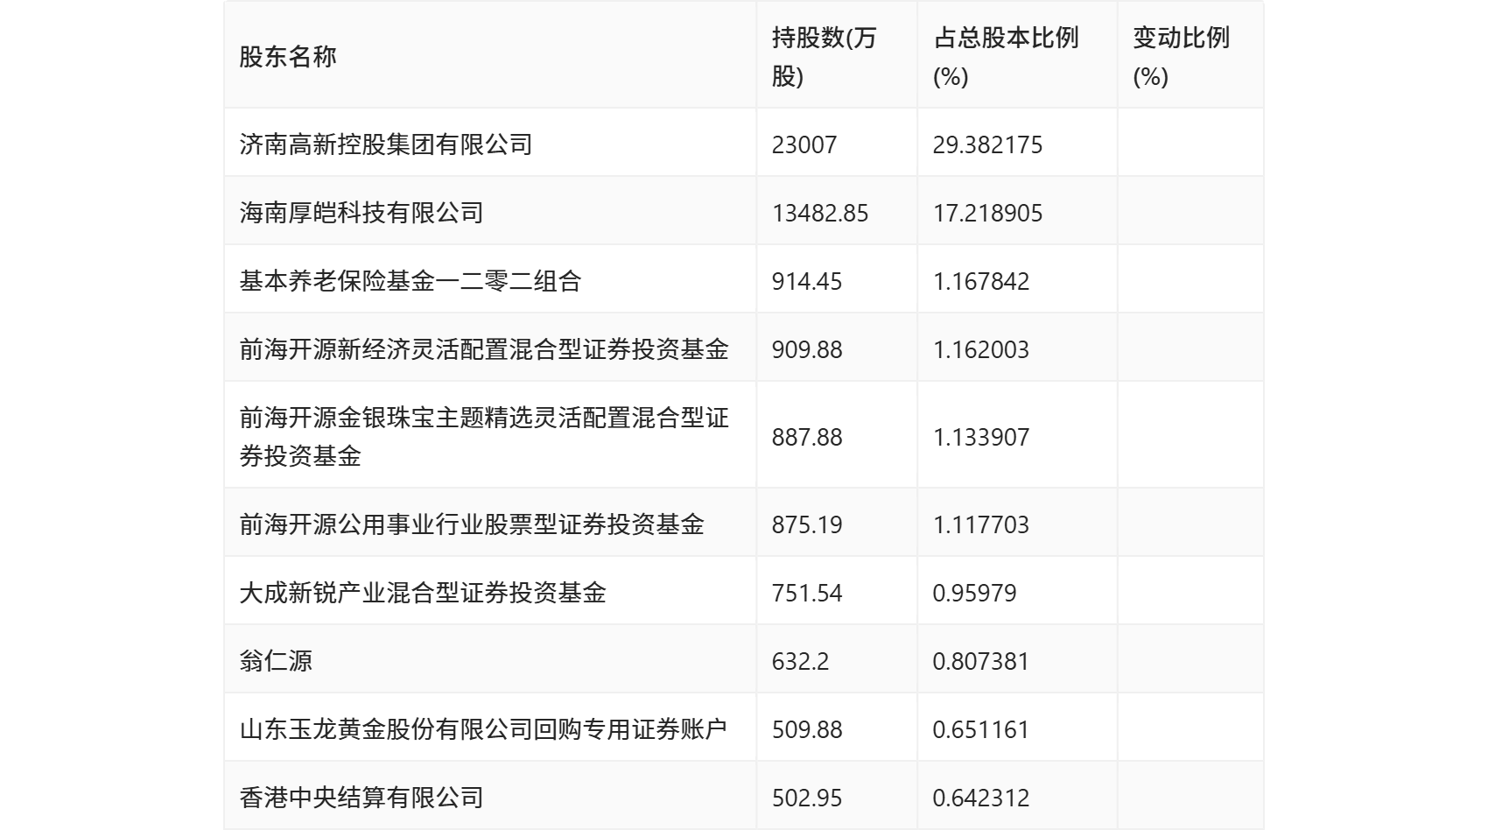
Task: Click the percentage 0.95979
Action: point(975,593)
